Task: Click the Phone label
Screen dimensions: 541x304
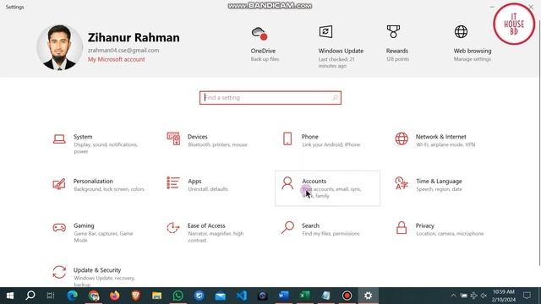Action: (x=310, y=137)
